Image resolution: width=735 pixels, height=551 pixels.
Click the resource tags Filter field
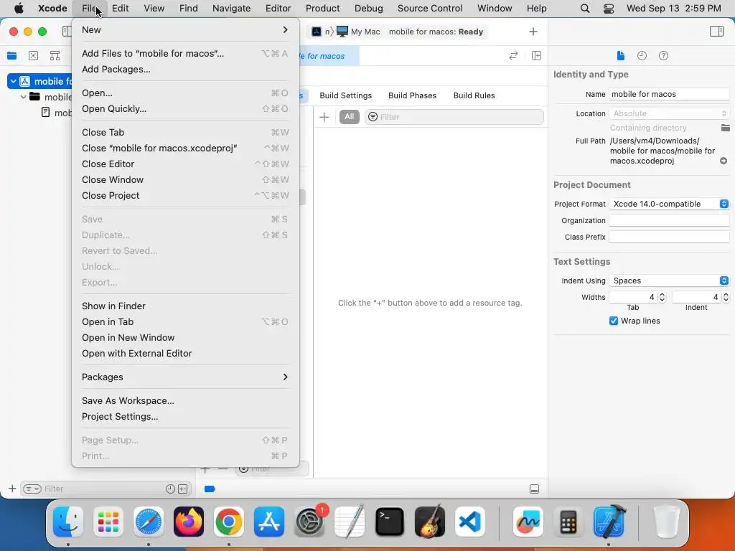454,117
